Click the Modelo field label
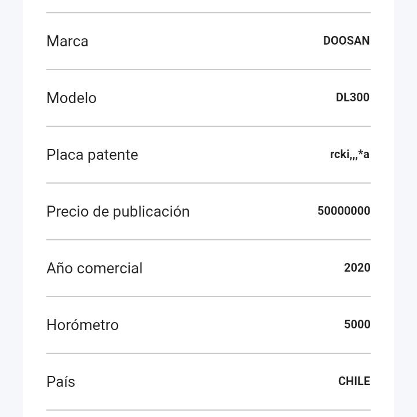Viewport: 417px width, 417px height. pos(71,98)
